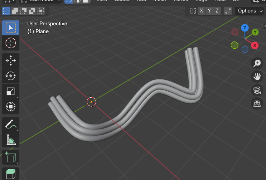The image size is (266, 180).
Task: Activate the Transform tool
Action: tap(11, 107)
